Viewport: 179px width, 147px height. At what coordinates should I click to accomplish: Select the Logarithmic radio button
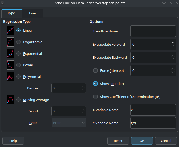(18, 42)
